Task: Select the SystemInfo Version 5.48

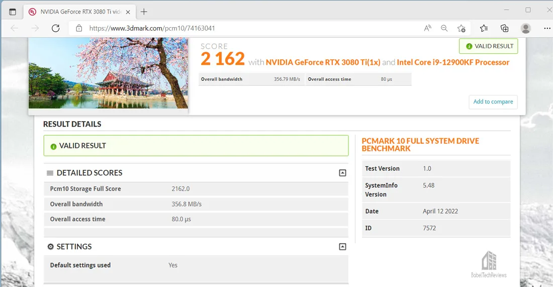Action: (428, 185)
